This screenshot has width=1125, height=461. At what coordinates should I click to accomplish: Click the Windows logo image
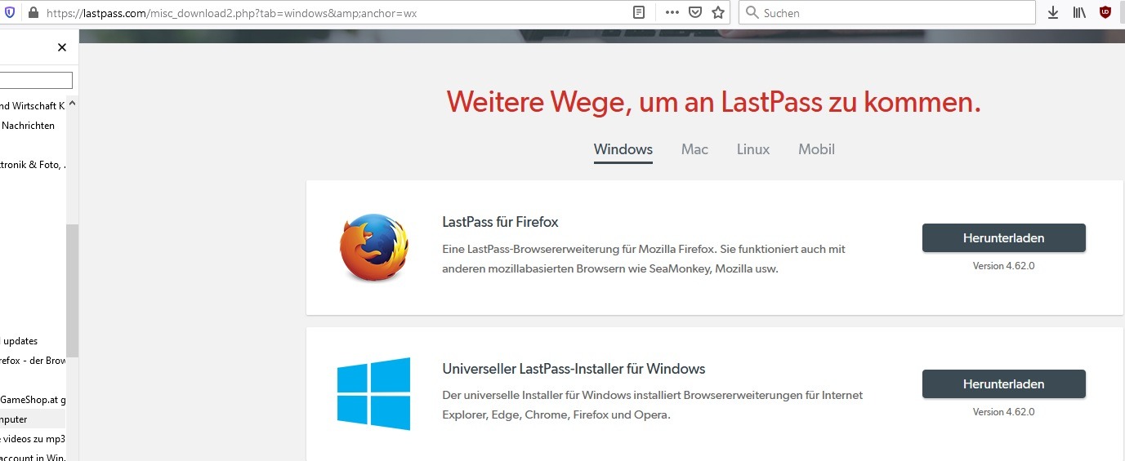tap(374, 393)
